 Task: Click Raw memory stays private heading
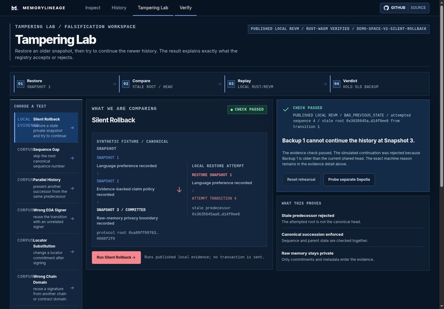click(x=307, y=253)
